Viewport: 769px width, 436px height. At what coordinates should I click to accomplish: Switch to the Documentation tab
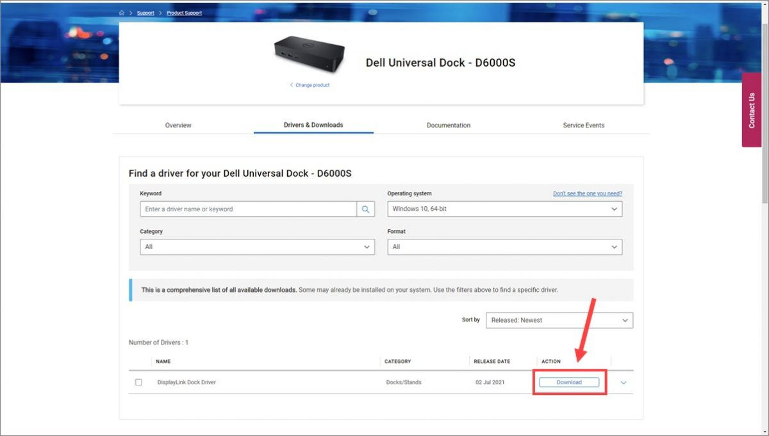pyautogui.click(x=448, y=125)
